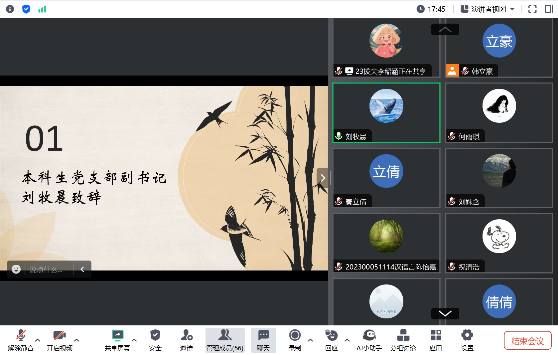The width and height of the screenshot is (558, 355).
Task: Toggle the side panel layout icon
Action: pyautogui.click(x=548, y=9)
